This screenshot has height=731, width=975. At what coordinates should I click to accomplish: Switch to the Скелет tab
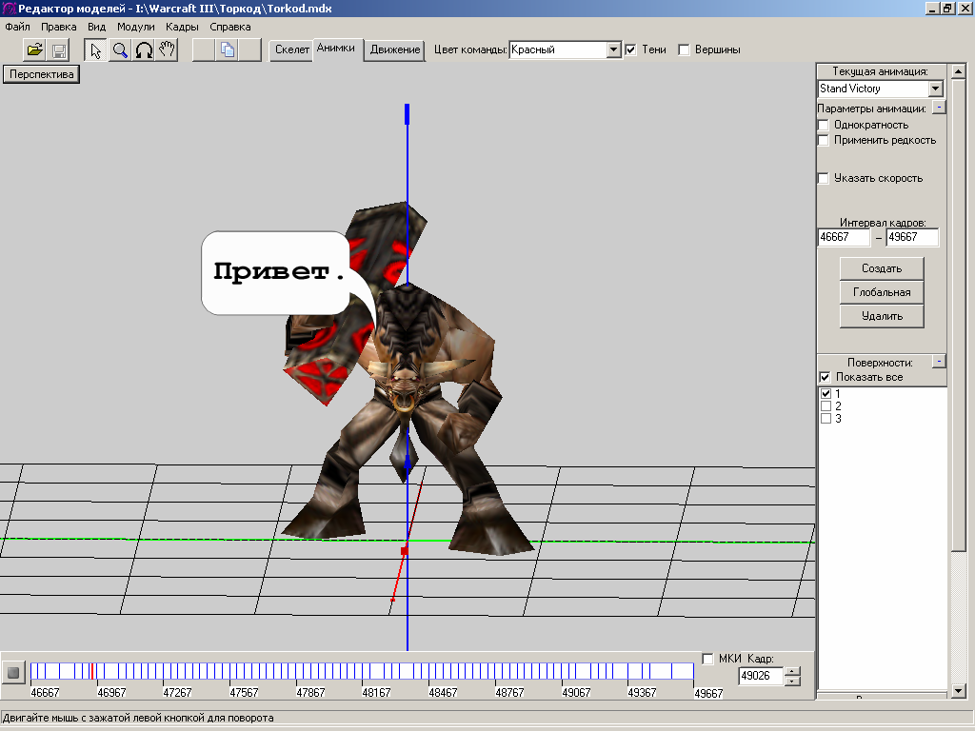(x=290, y=49)
